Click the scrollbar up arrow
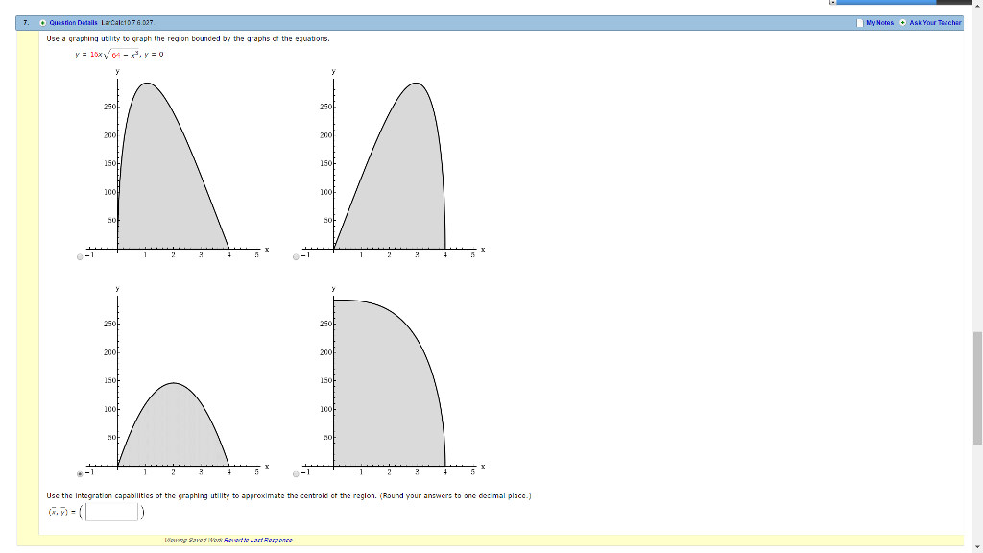The height and width of the screenshot is (553, 983). pyautogui.click(x=976, y=7)
